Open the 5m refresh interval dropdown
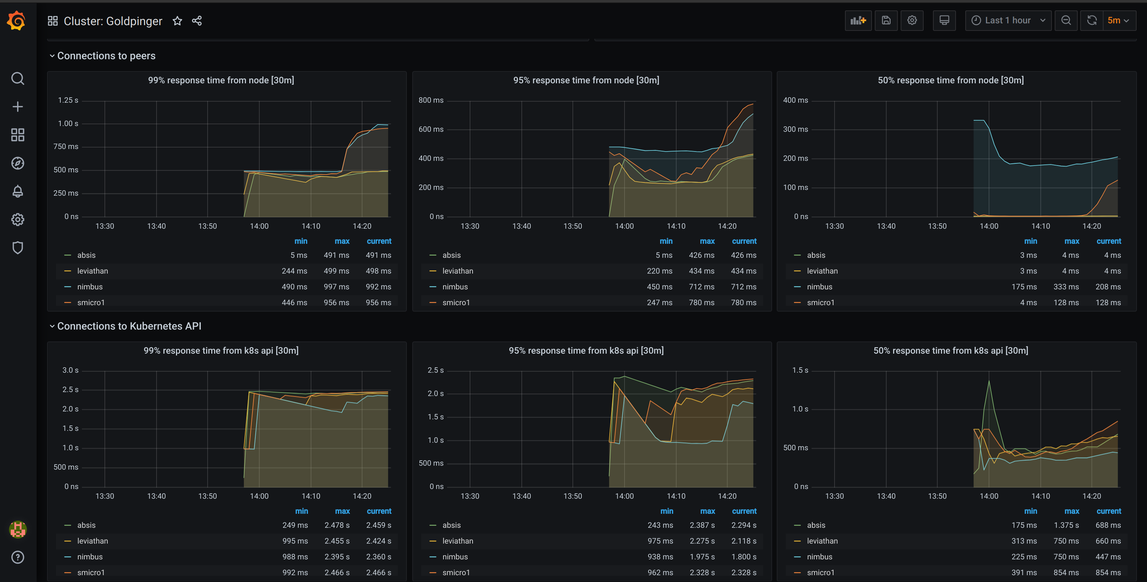Viewport: 1147px width, 582px height. point(1118,20)
